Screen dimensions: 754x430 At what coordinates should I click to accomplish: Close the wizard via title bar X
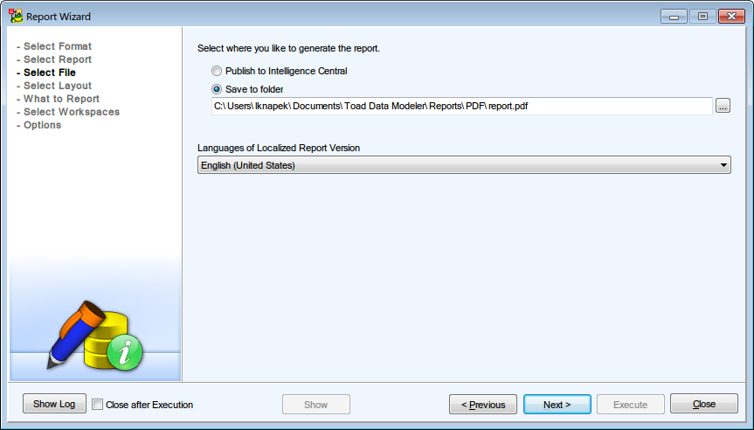730,16
